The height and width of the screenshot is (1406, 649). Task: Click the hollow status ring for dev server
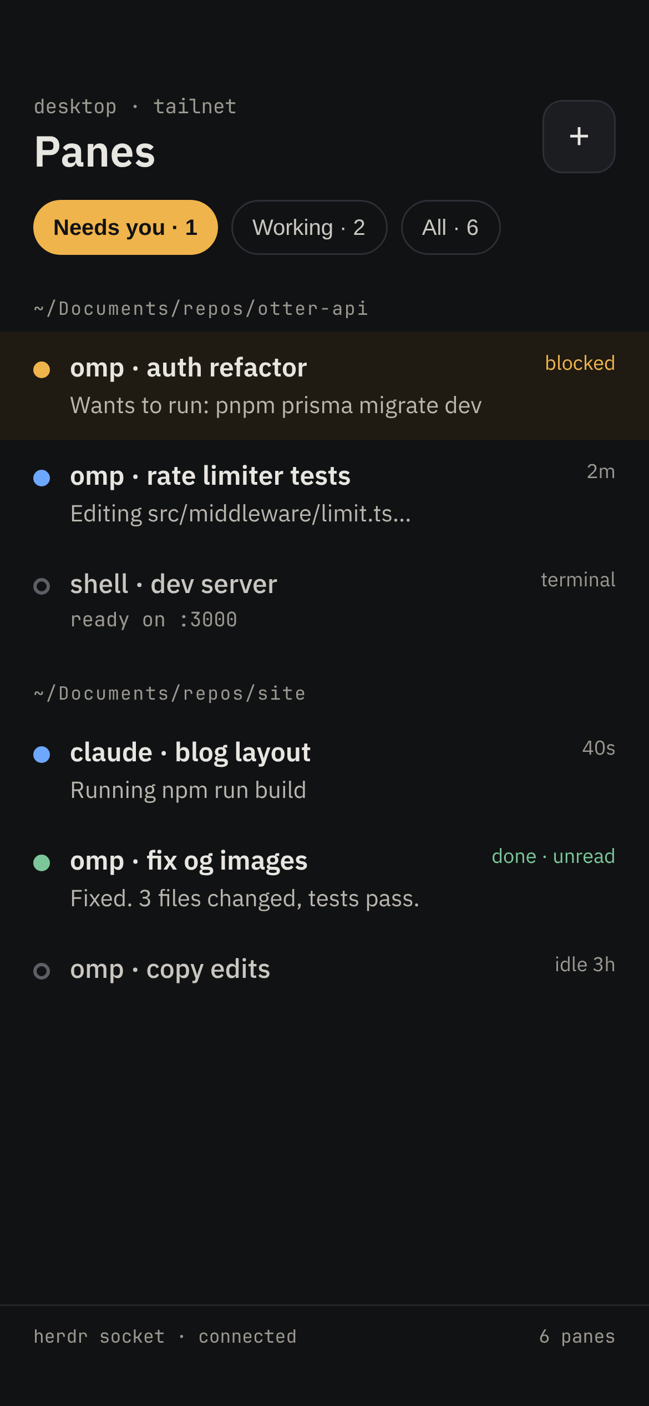click(x=42, y=586)
